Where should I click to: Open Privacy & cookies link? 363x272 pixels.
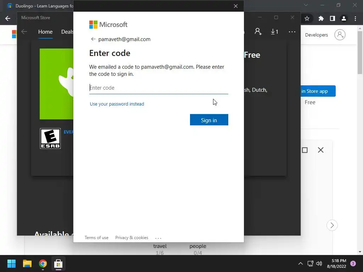[132, 238]
